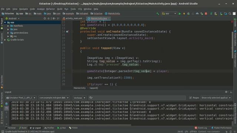Select the MainActivity.java editor tab
This screenshot has width=237, height=133.
pos(99,18)
